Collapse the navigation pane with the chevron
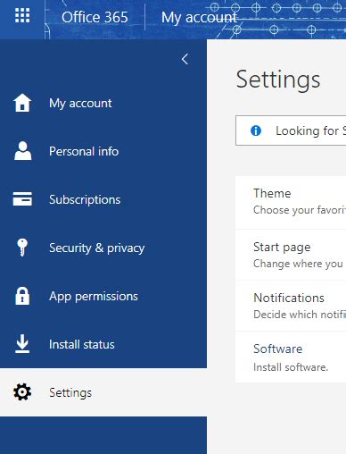Viewport: 346px width, 454px height. (x=185, y=59)
